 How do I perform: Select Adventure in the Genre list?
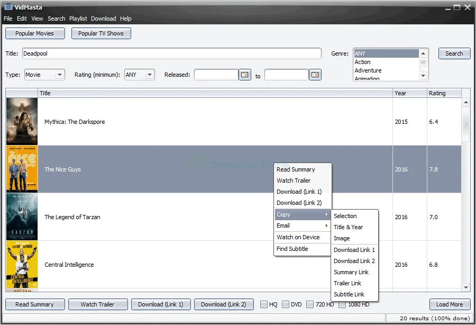point(386,70)
